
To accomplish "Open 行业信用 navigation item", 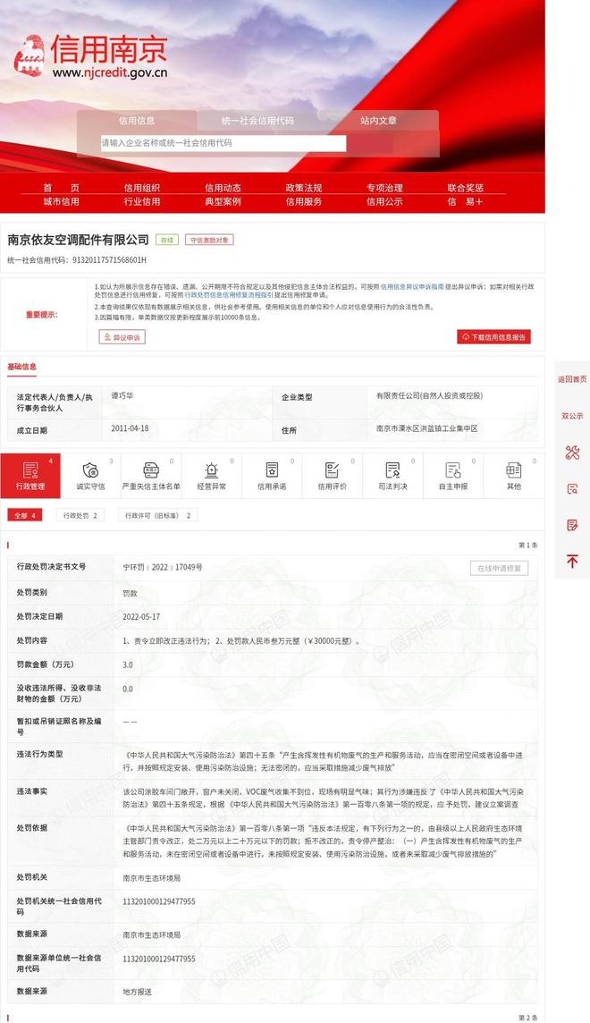I will [x=142, y=201].
